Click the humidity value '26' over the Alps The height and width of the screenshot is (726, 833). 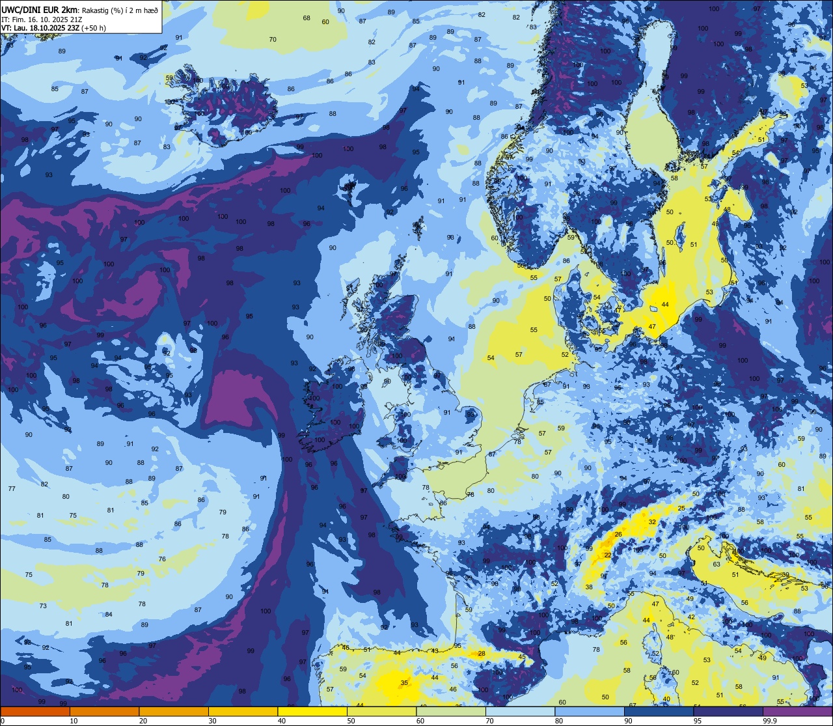[618, 535]
